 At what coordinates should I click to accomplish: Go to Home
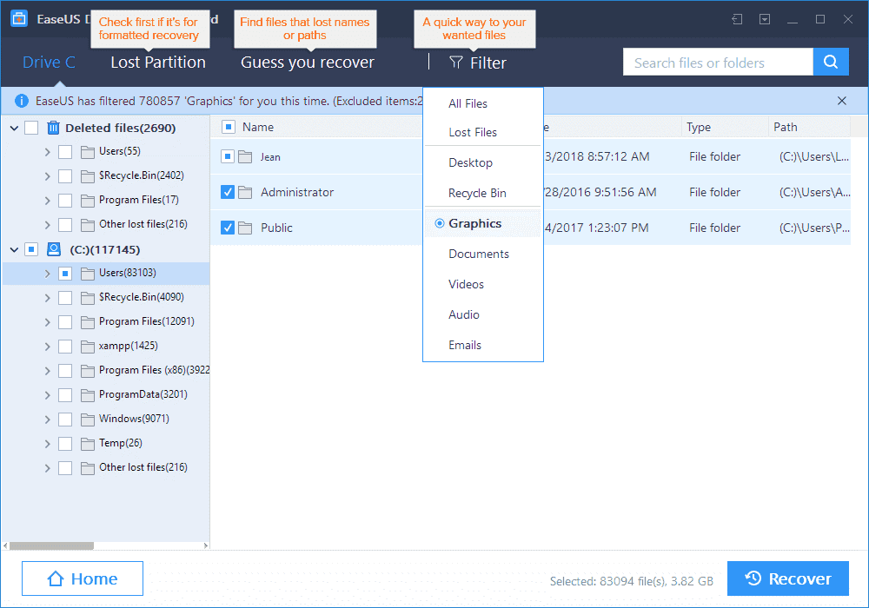tap(83, 578)
